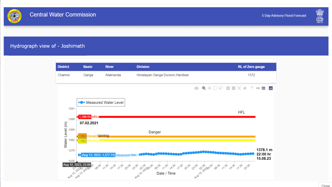Zoom in using the plus icon
Screen dimensions: 332x187
tap(228, 88)
